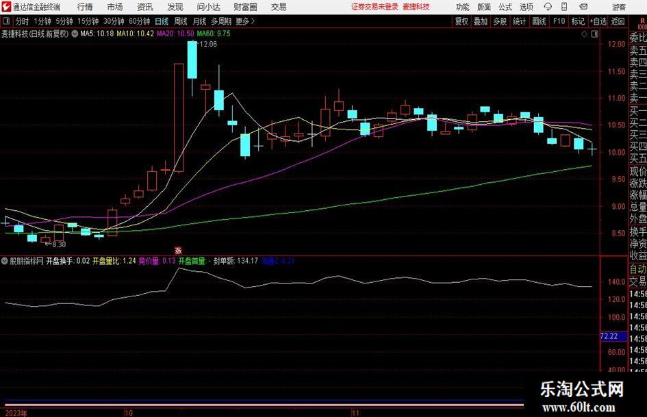Click 证券交易未登录 login link
The image size is (647, 417).
(x=375, y=7)
